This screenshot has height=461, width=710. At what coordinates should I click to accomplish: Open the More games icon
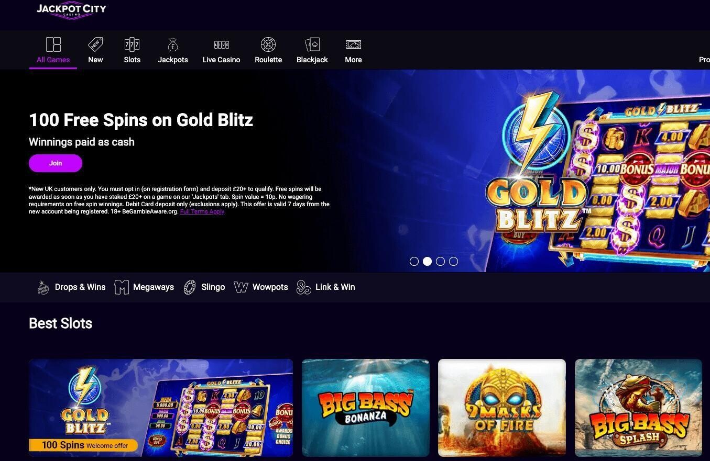coord(354,44)
